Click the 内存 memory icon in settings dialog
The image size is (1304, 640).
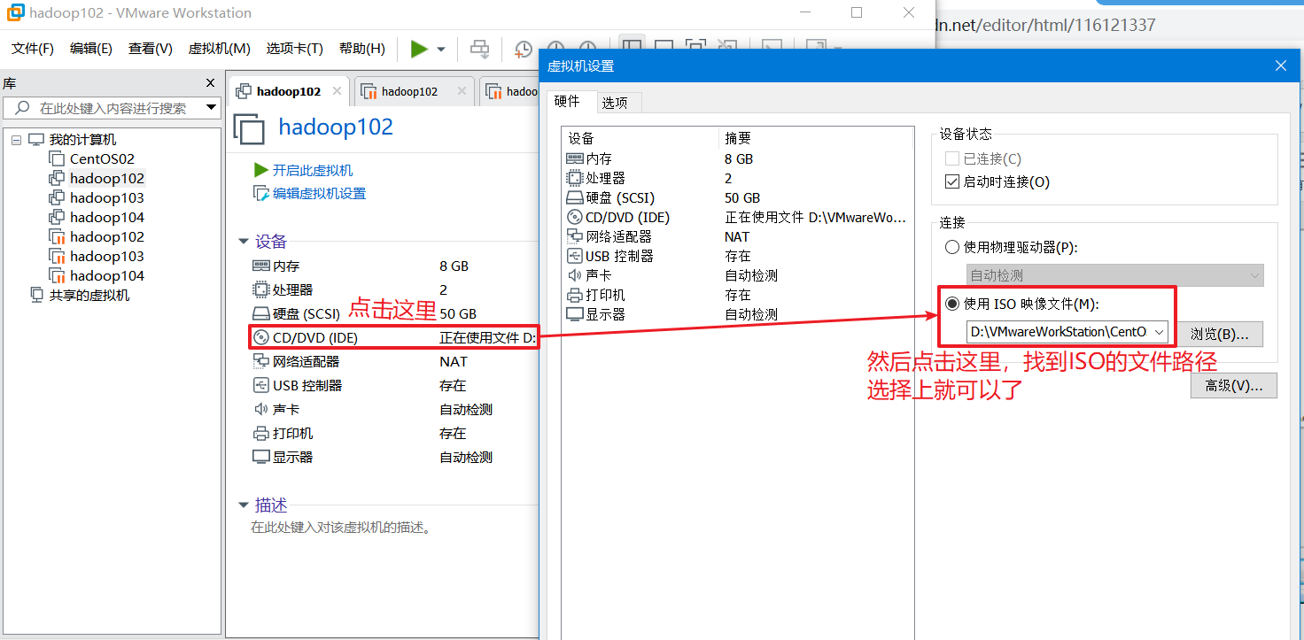(x=575, y=158)
